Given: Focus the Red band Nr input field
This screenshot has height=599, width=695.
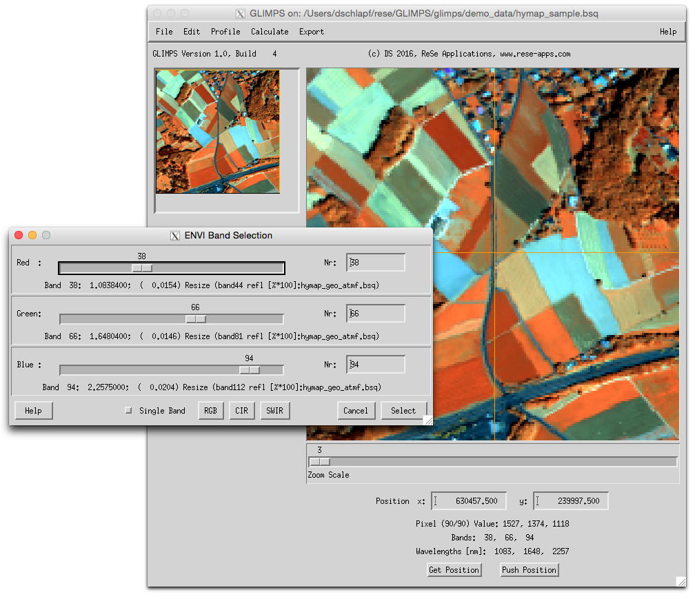Looking at the screenshot, I should 375,263.
